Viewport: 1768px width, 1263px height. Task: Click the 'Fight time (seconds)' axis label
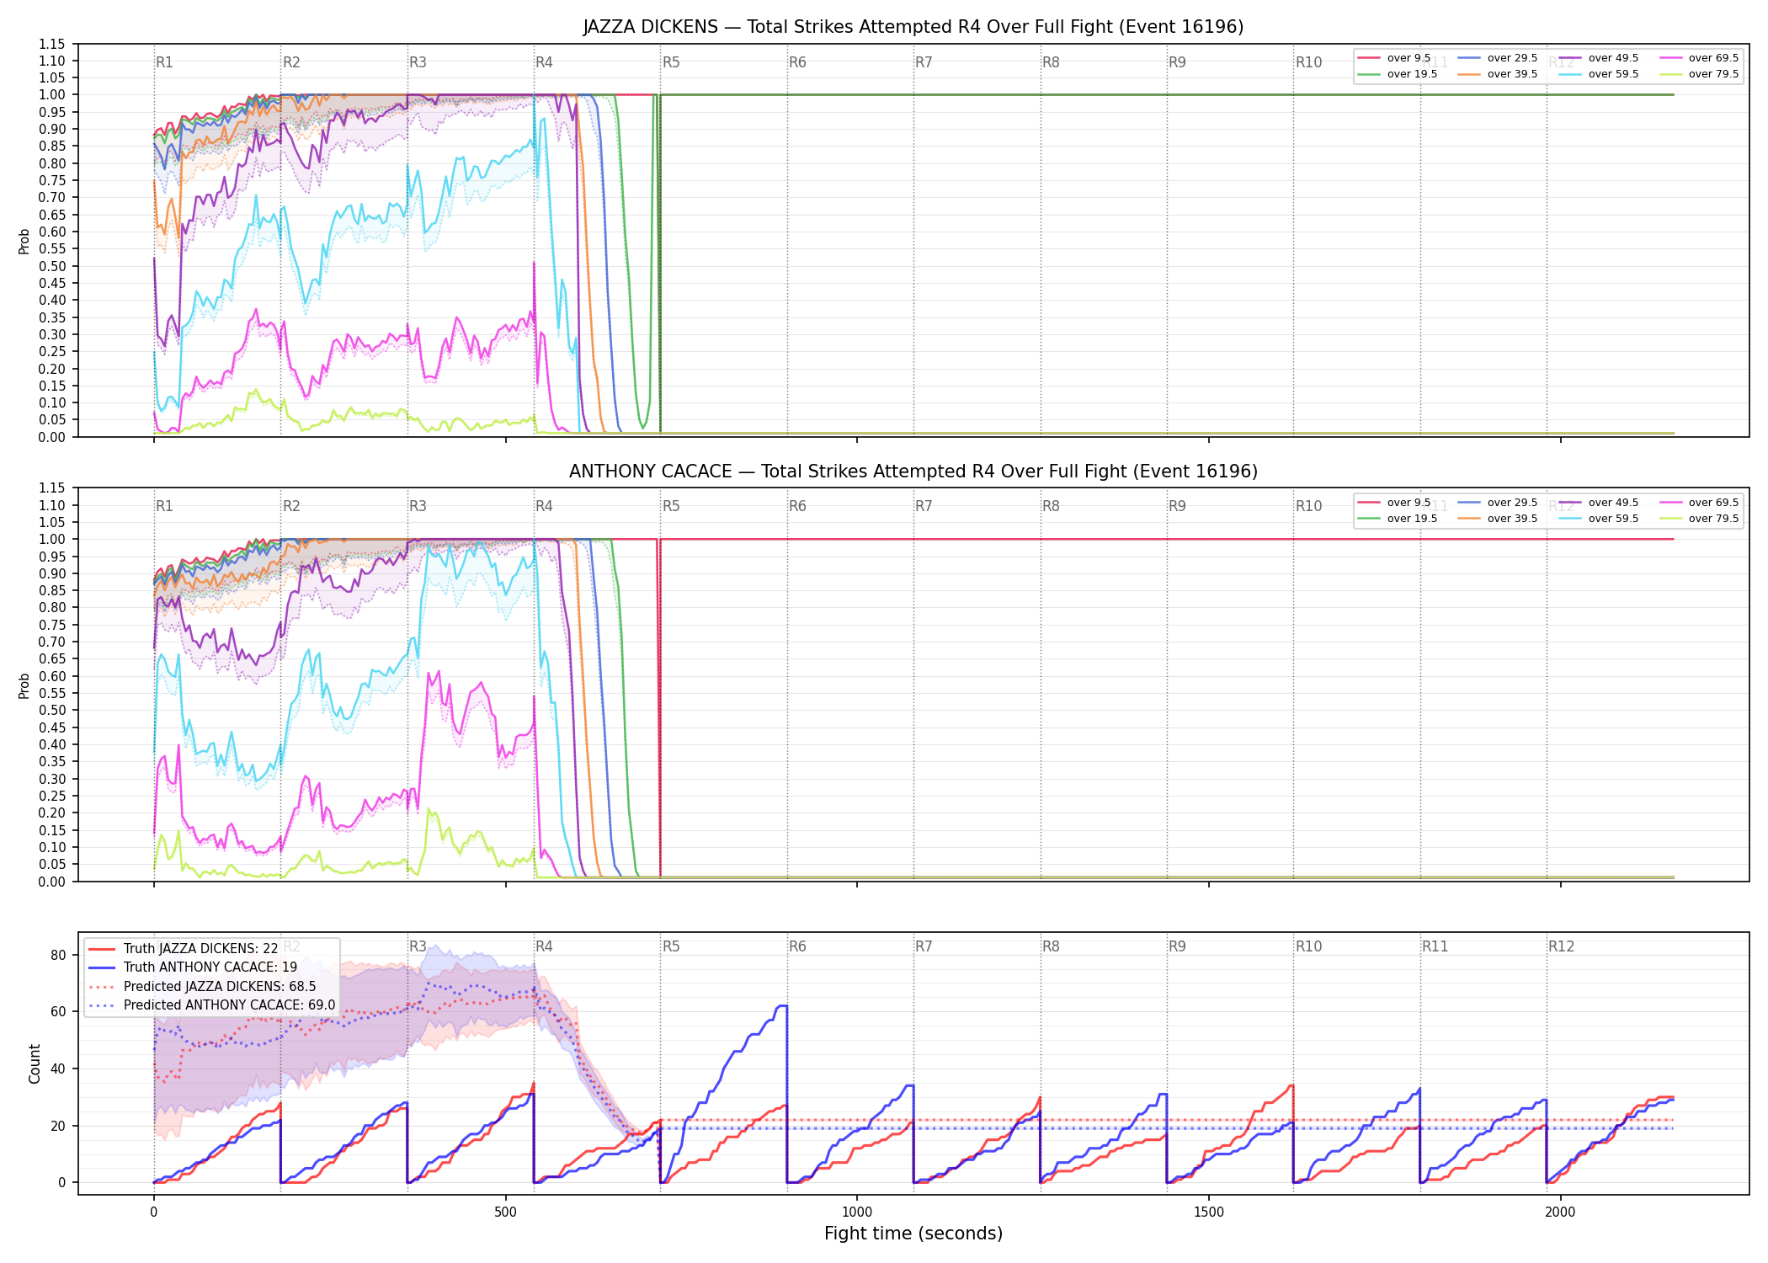coord(913,1234)
